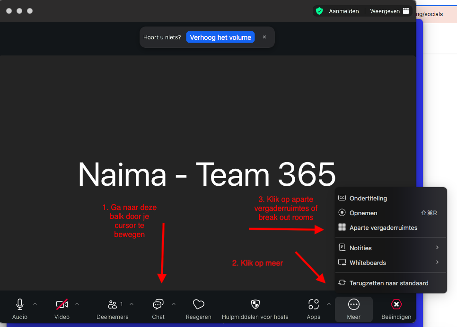The height and width of the screenshot is (327, 457).
Task: Open the Chat bubble icon
Action: (158, 304)
